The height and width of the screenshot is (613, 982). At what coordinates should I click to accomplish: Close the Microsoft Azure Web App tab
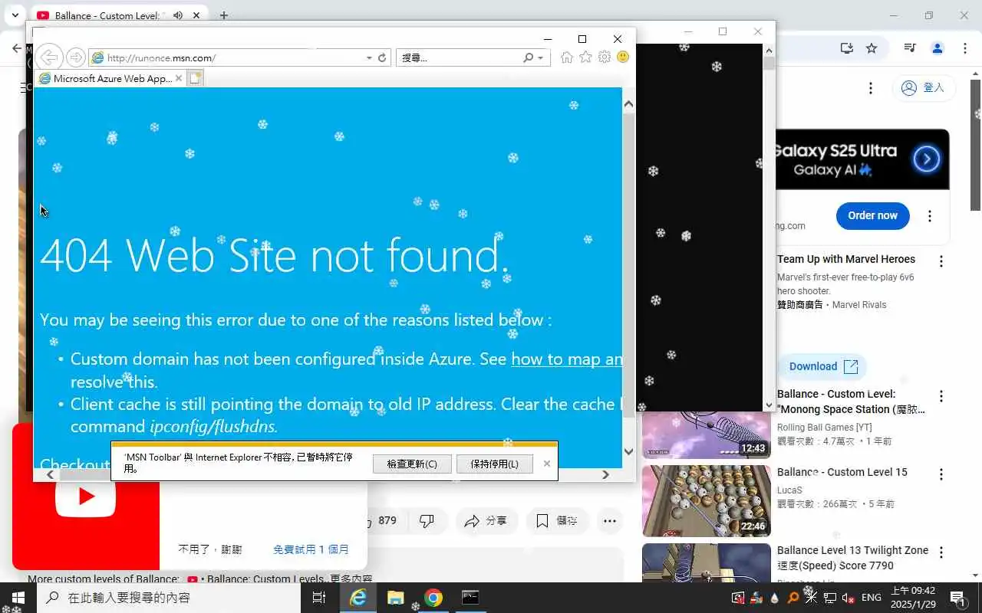pos(179,78)
